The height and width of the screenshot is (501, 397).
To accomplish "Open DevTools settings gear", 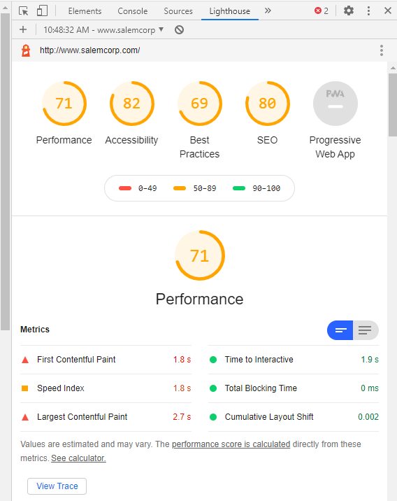I will coord(349,11).
